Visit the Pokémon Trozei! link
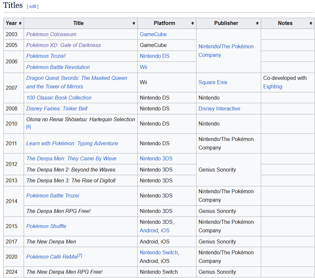 click(x=46, y=56)
